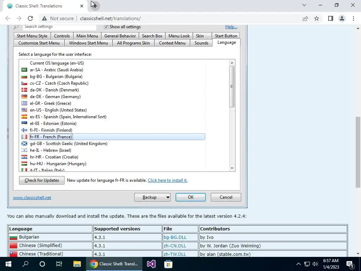Open Microsoft Store from taskbar
The height and width of the screenshot is (271, 361).
click(168, 264)
